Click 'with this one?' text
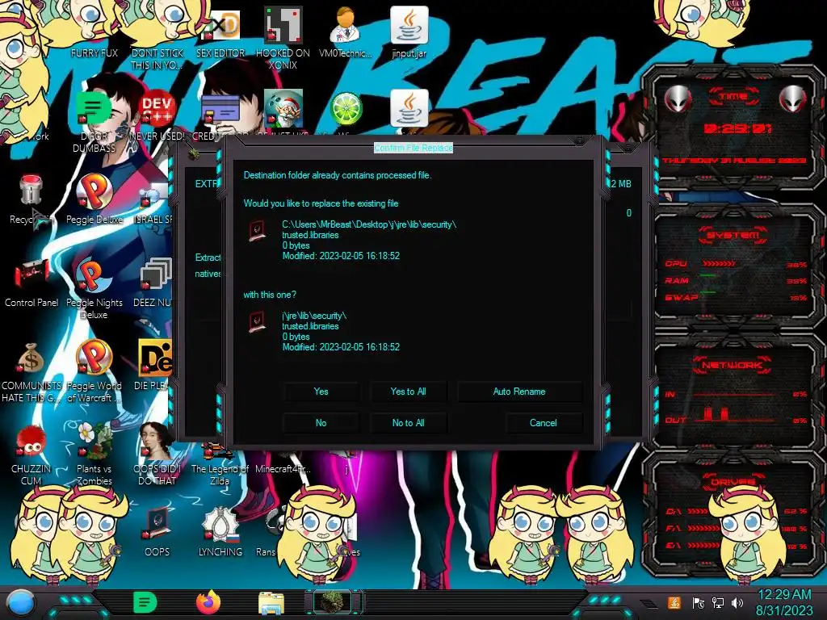827x620 pixels. coord(270,294)
